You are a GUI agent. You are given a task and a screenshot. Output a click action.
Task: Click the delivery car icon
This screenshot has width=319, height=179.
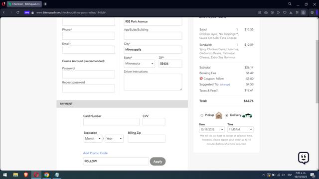click(x=247, y=115)
